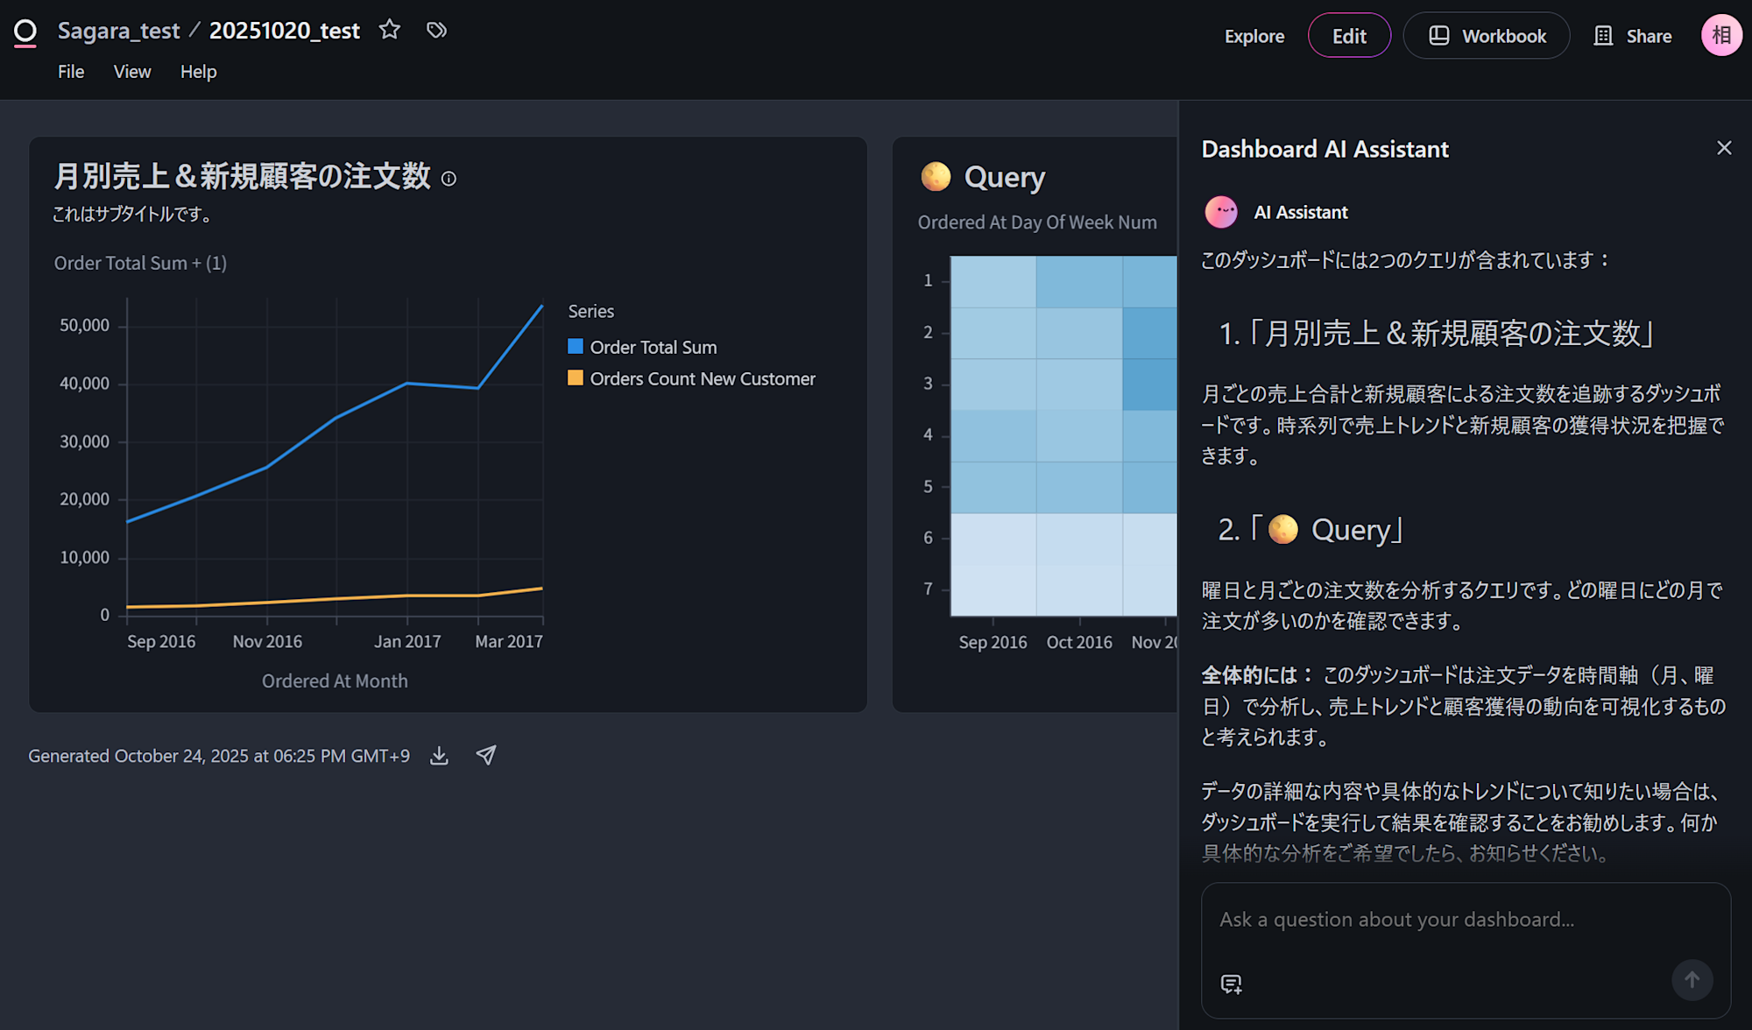Start new chat with message-plus icon
The image size is (1752, 1030).
1231,984
